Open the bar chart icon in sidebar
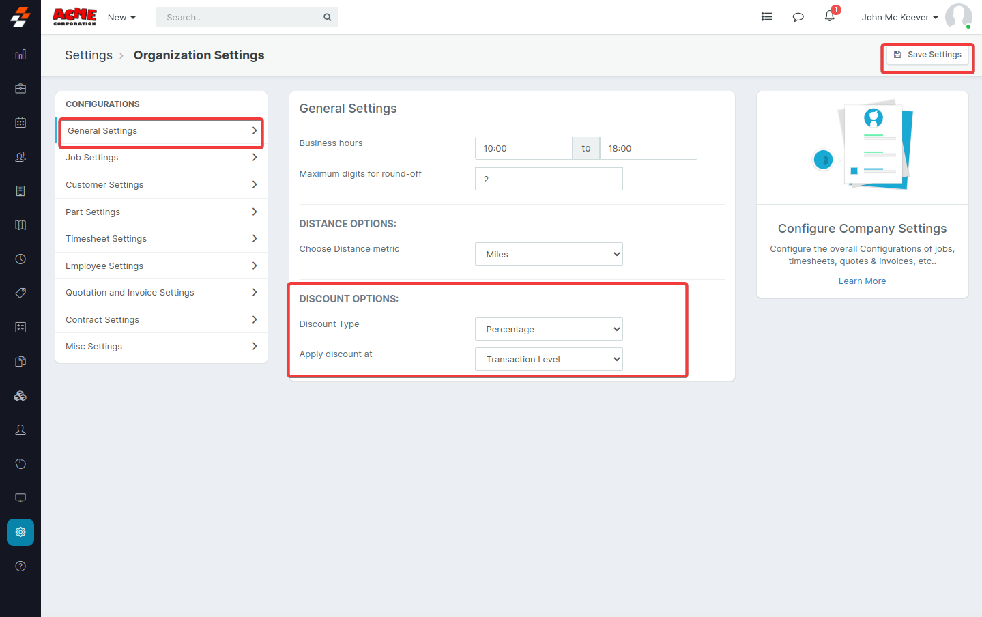 pos(20,55)
